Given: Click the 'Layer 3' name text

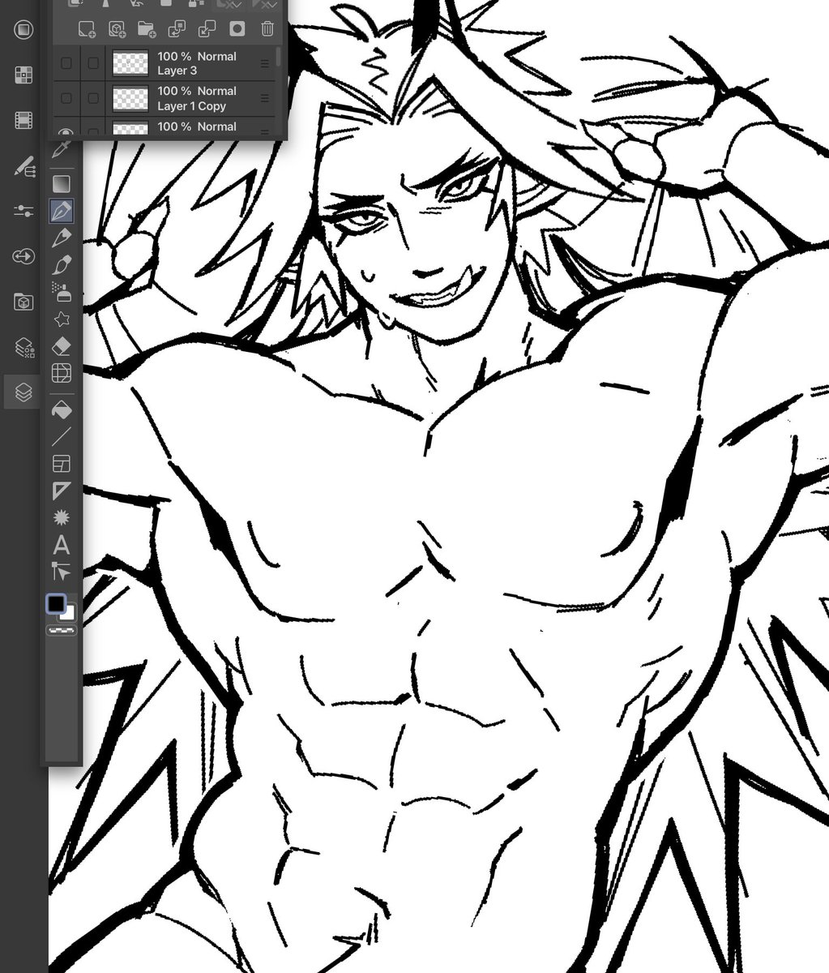Looking at the screenshot, I should (177, 71).
